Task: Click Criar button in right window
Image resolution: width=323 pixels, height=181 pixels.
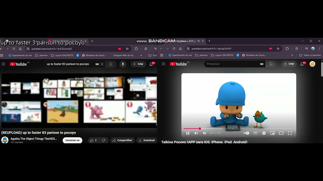Action: coord(289,64)
